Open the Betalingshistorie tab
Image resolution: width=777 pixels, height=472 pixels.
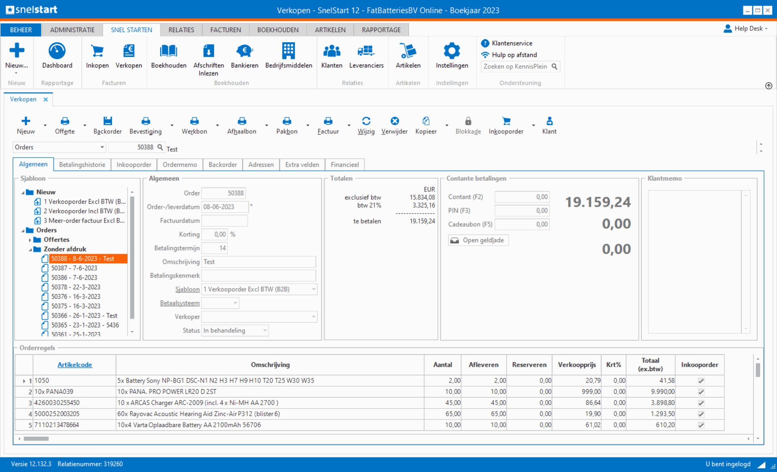tap(82, 164)
